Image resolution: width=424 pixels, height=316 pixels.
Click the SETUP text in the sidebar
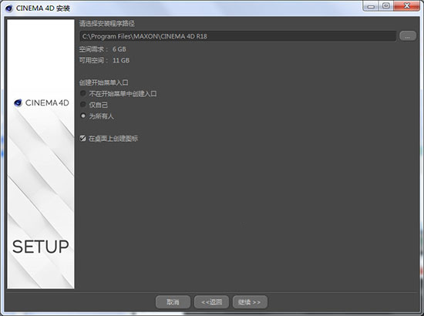point(41,247)
